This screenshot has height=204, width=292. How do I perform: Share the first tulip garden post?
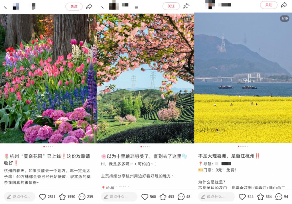[89, 6]
